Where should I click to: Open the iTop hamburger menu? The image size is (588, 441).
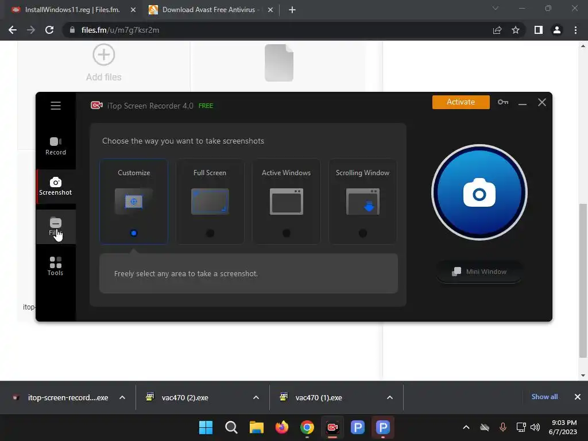[56, 106]
